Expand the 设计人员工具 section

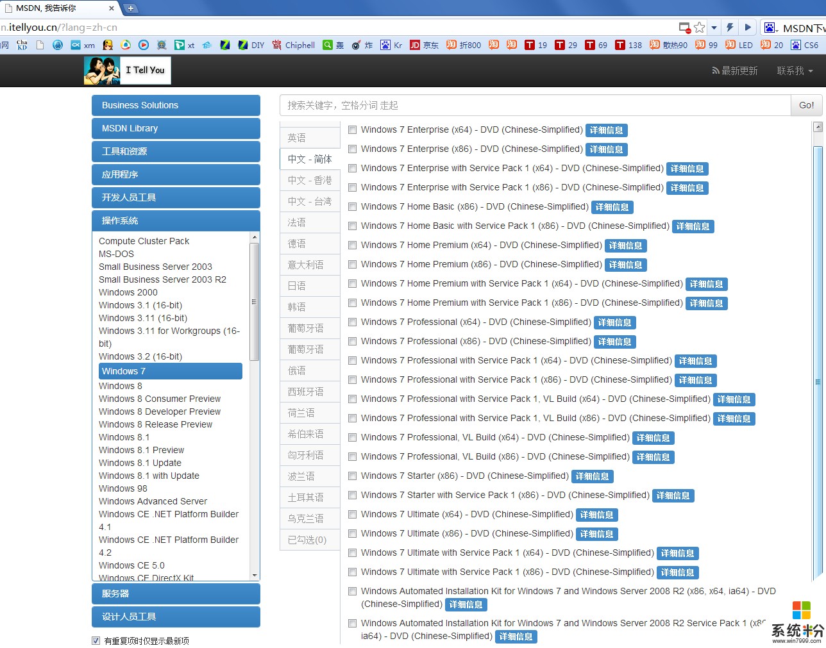click(x=176, y=617)
